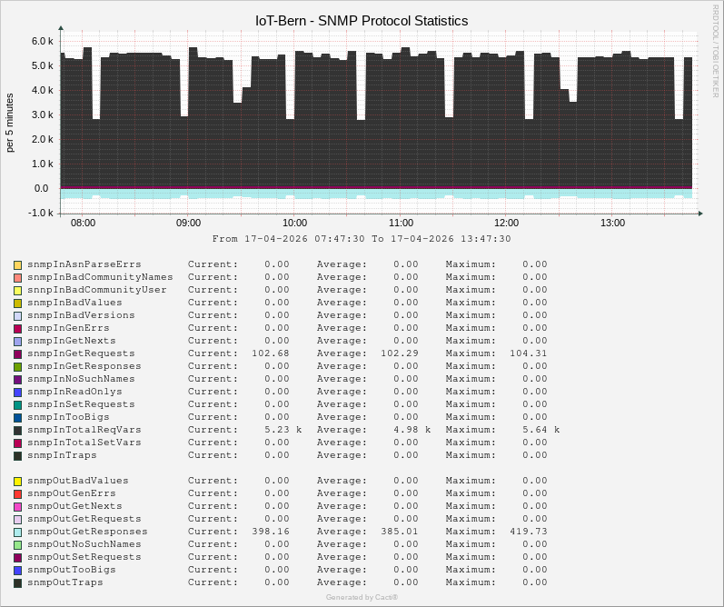Click the snmpOutNoSuchNames legend label
724x607 pixels.
coord(84,544)
